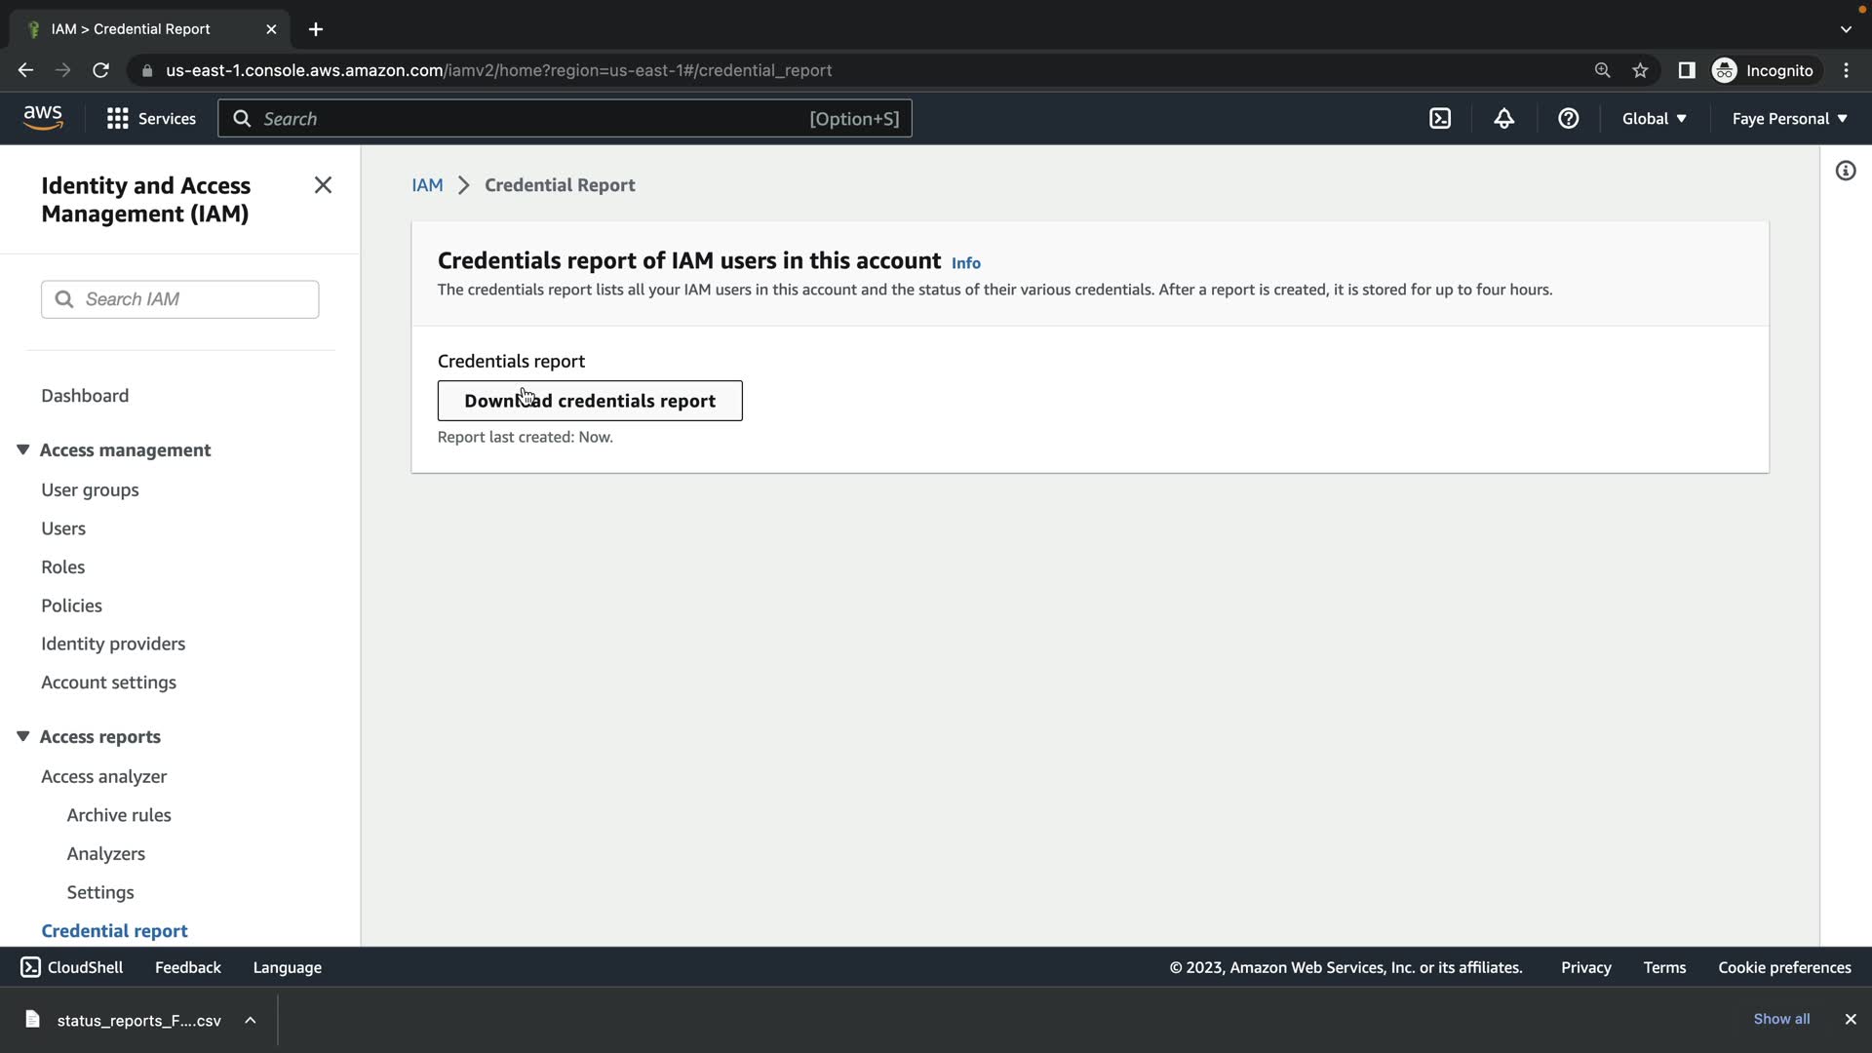The image size is (1872, 1053).
Task: Expand the Faye Personal account menu
Action: tap(1789, 119)
